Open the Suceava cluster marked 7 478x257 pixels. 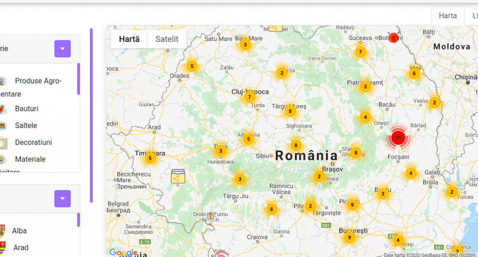(x=360, y=52)
